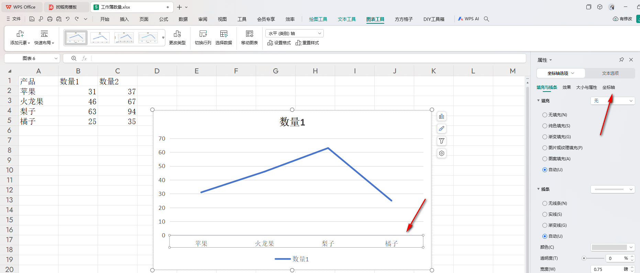This screenshot has height=273, width=640.
Task: Open the quick access toolbar customize arrow
Action: [86, 19]
